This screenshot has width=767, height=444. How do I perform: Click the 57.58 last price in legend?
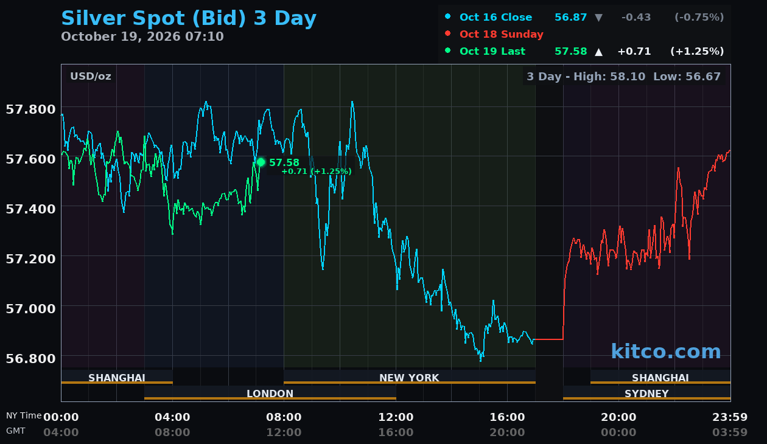[570, 51]
